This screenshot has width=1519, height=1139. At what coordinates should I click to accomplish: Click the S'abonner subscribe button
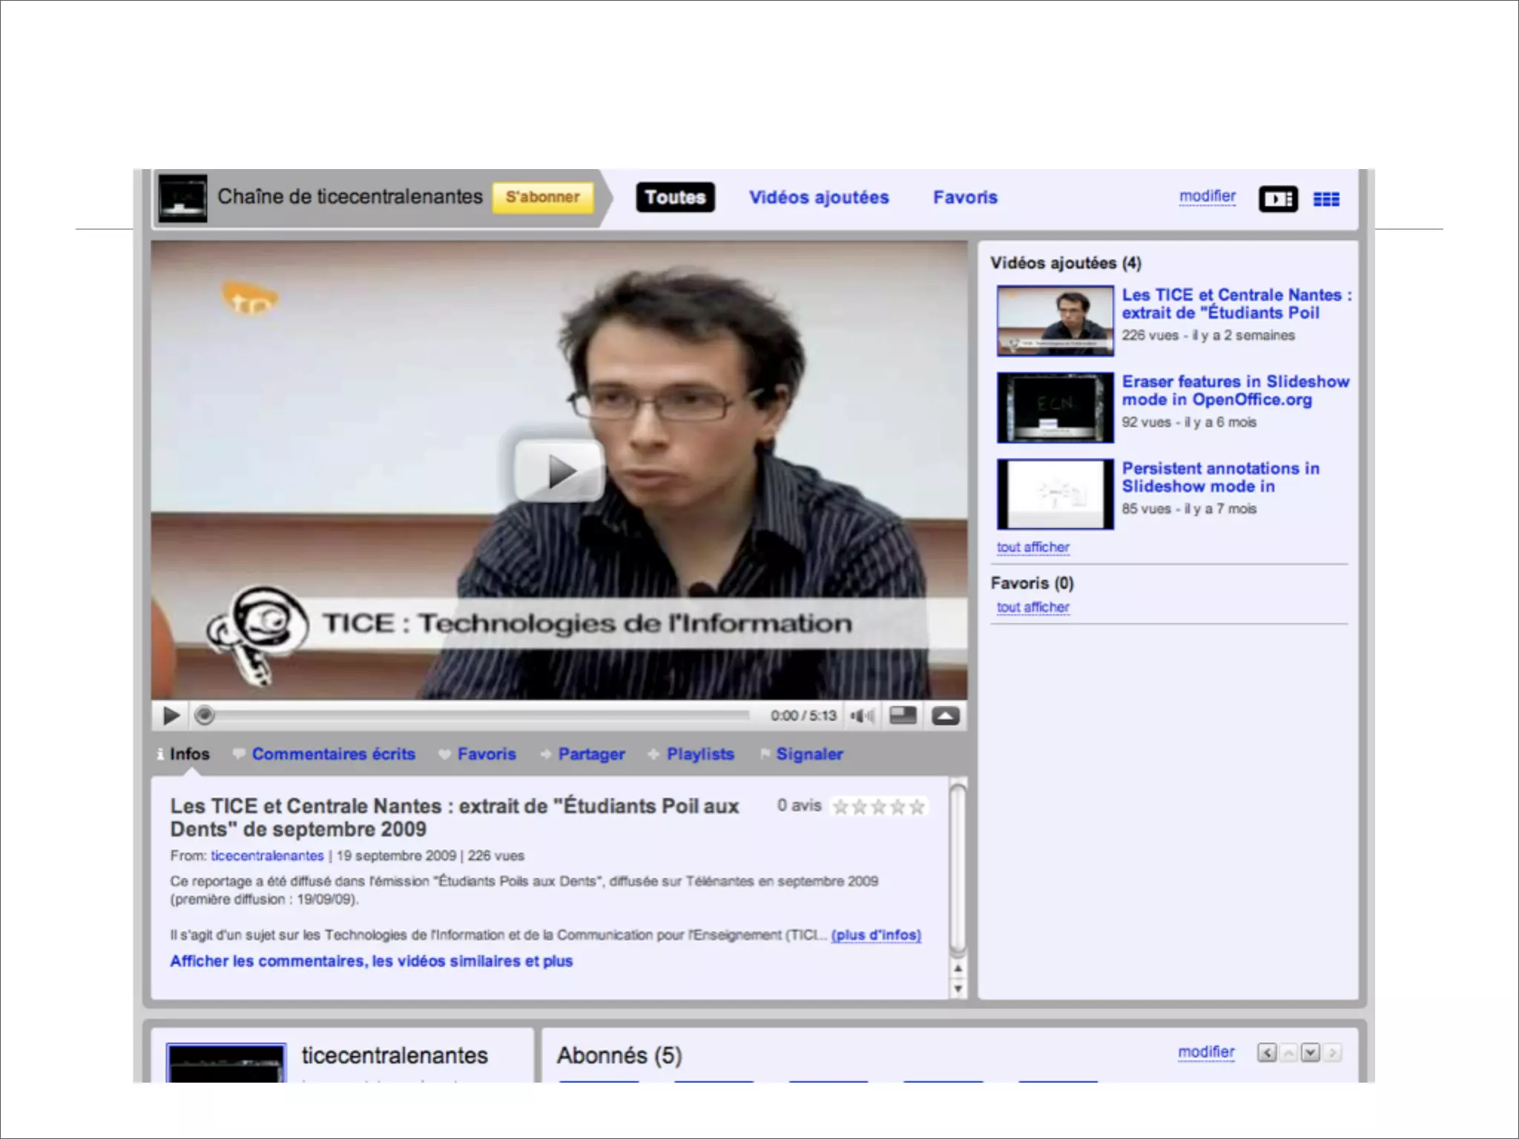[543, 197]
